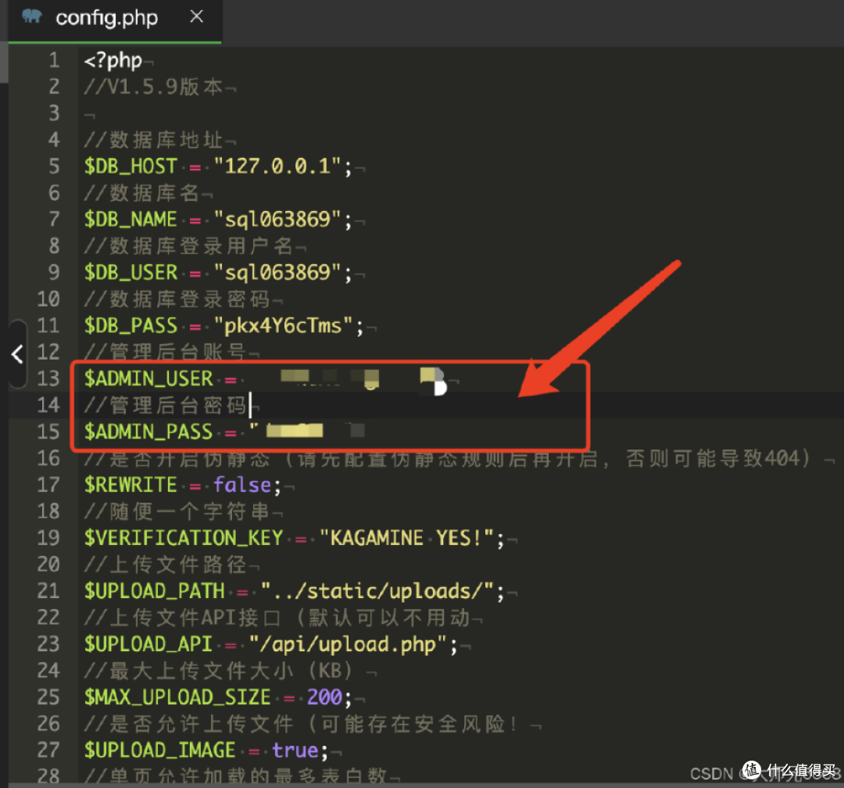Click line number 25 in gutter
The image size is (844, 788).
[x=49, y=697]
